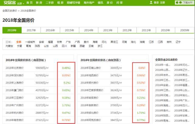Open sidebar link 2018年一线...
The image size is (195, 124).
163,65
